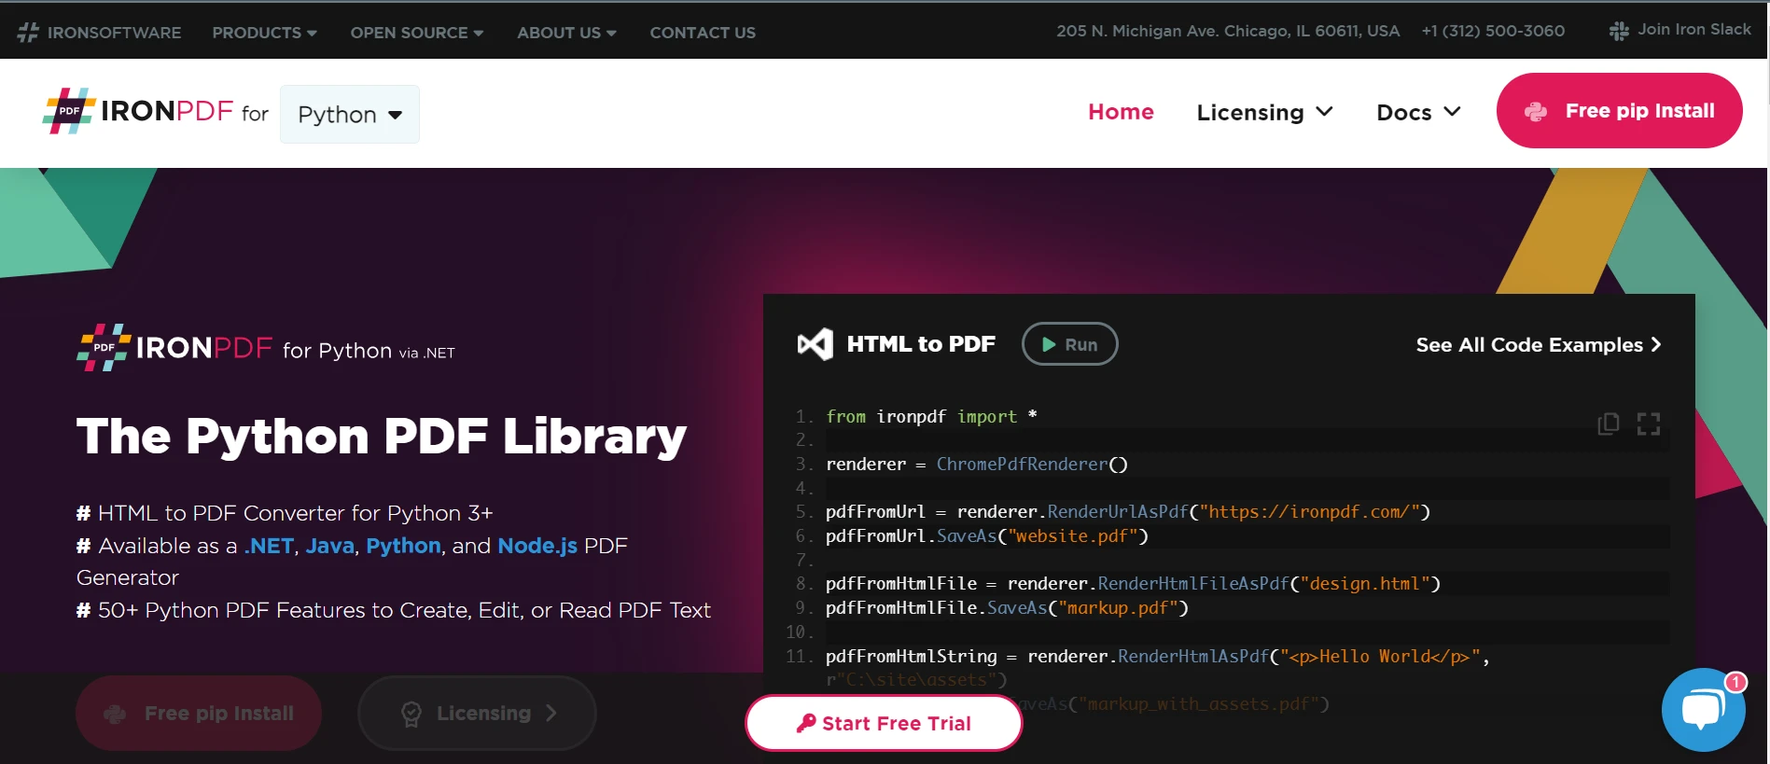Click the heading The Python PDF Library
The width and height of the screenshot is (1770, 764).
click(382, 436)
